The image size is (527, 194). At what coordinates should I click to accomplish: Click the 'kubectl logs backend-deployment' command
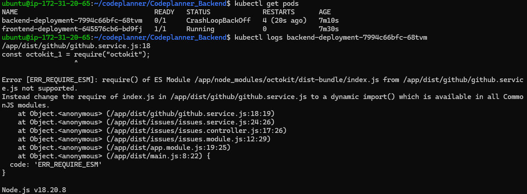tap(331, 37)
